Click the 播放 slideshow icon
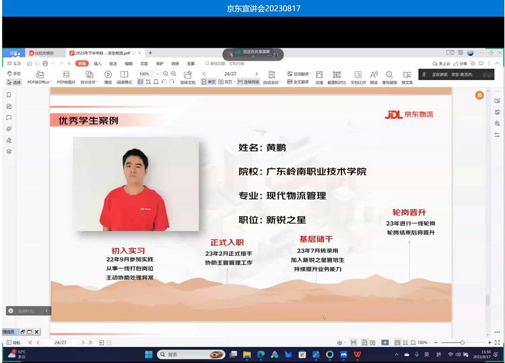This screenshot has width=505, height=363. pos(108,74)
